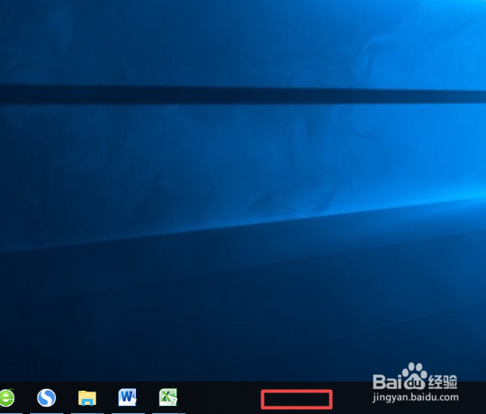The image size is (486, 414).
Task: Open Microsoft Excel from the taskbar
Action: [168, 397]
